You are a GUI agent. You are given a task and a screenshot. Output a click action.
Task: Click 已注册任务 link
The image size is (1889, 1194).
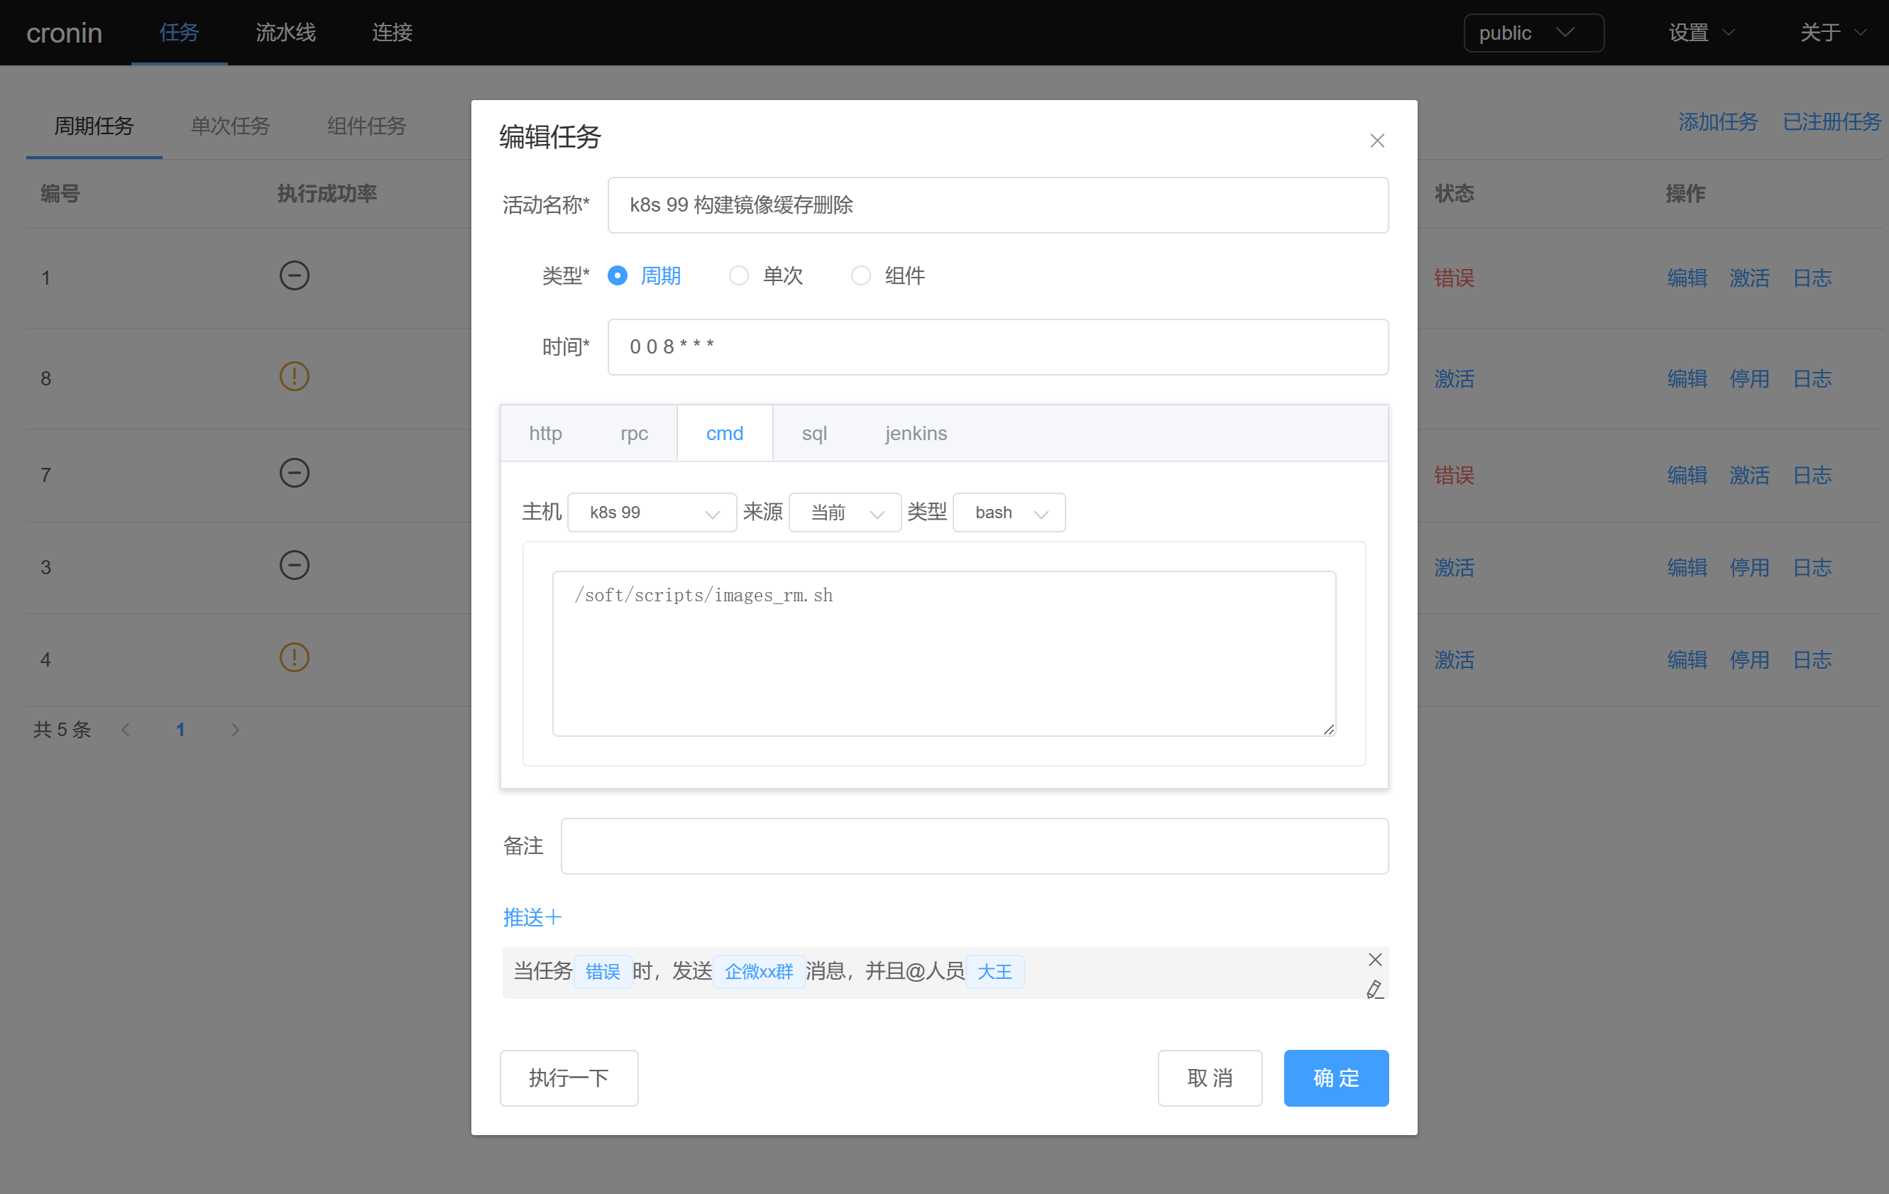(x=1831, y=122)
